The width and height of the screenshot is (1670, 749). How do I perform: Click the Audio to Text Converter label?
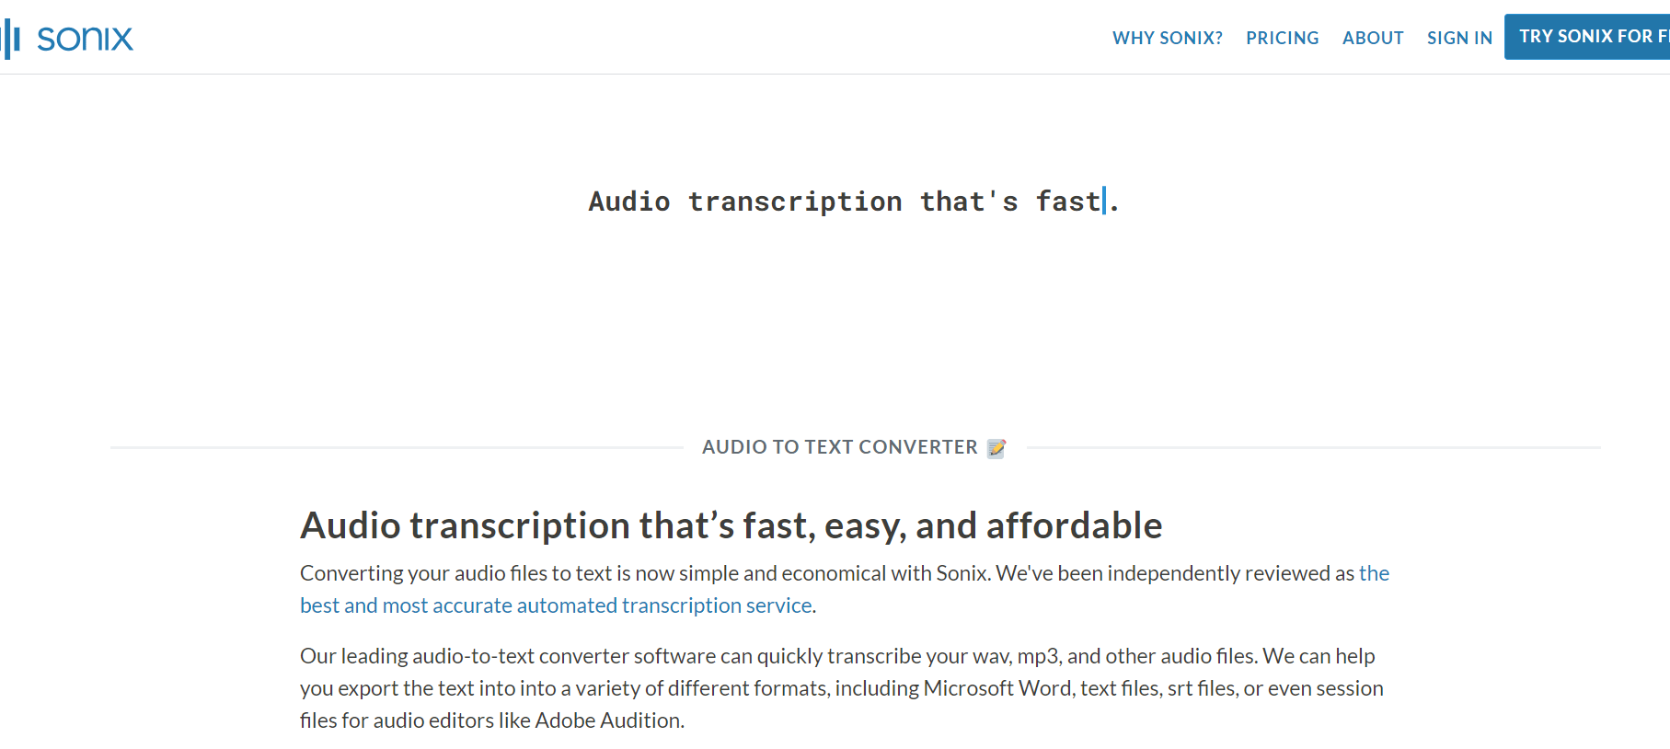click(839, 447)
